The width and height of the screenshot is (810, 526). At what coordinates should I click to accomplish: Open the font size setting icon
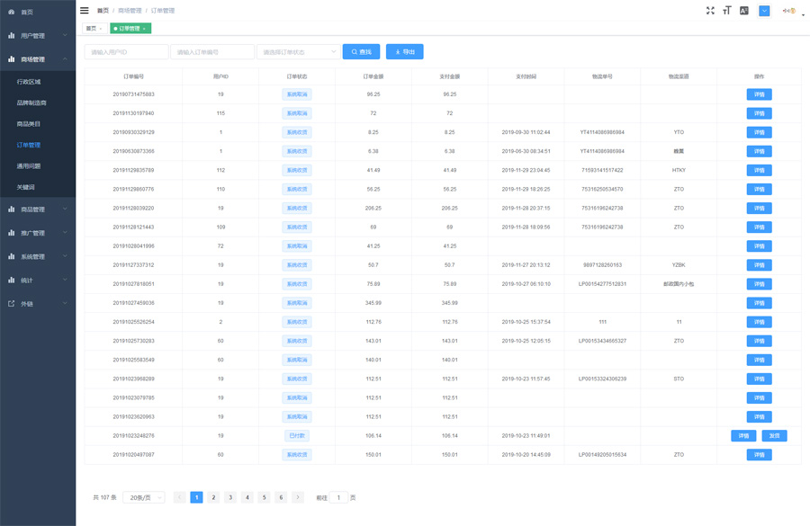point(727,11)
